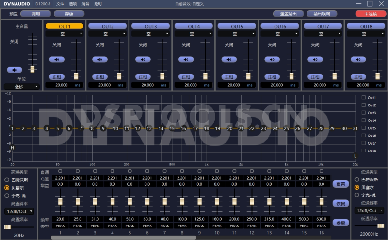Click the 100.0 frequency field of band 8
Viewport: 388px width, 240px height.
click(x=182, y=219)
